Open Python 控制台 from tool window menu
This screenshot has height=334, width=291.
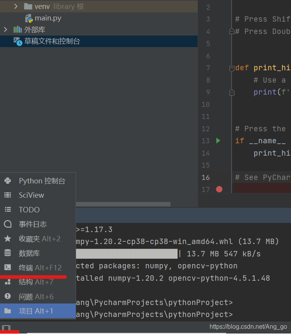(x=38, y=181)
